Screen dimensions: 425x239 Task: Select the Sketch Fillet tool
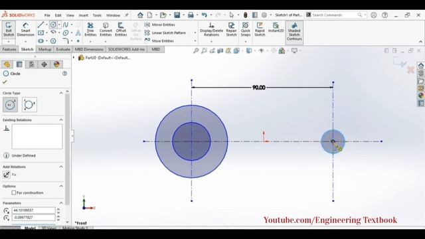click(66, 41)
